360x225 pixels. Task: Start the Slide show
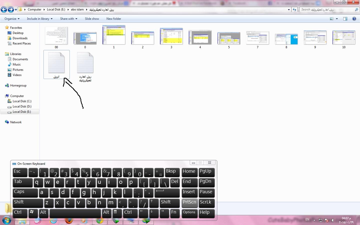[92, 19]
